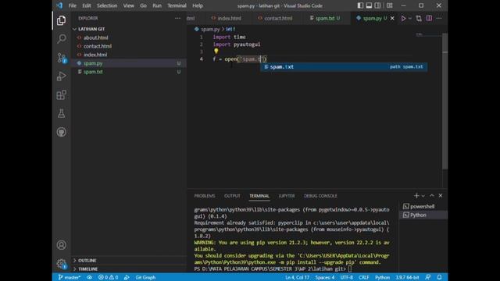Open the View menu
Image resolution: width=500 pixels, height=281 pixels.
coord(128,5)
